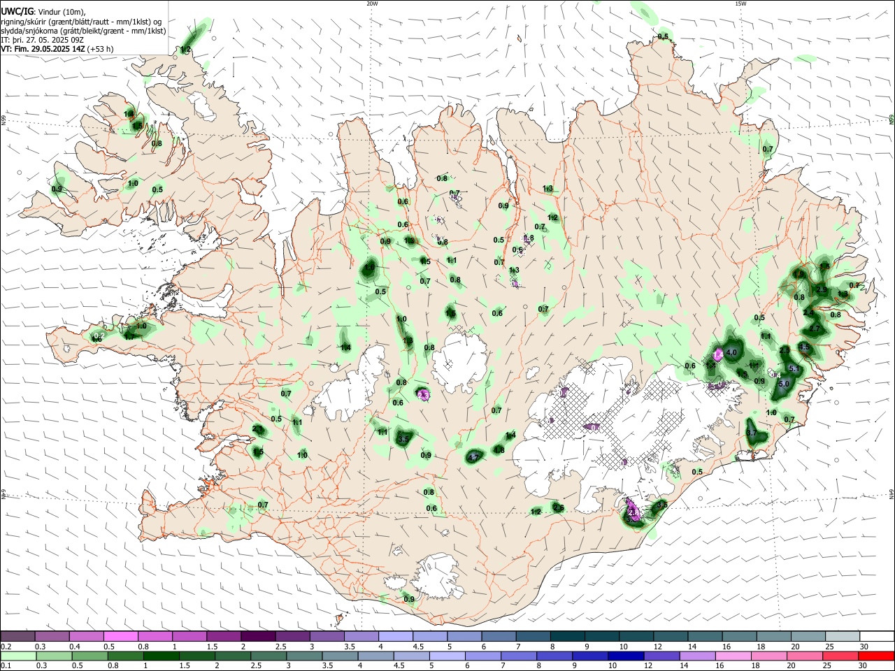Viewport: 895px width, 671px height.
Task: Click the "2.1" precipitation value in the west
Action: point(257,428)
